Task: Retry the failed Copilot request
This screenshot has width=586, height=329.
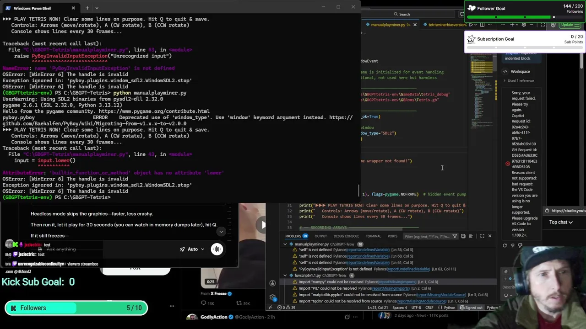Action: click(x=505, y=245)
